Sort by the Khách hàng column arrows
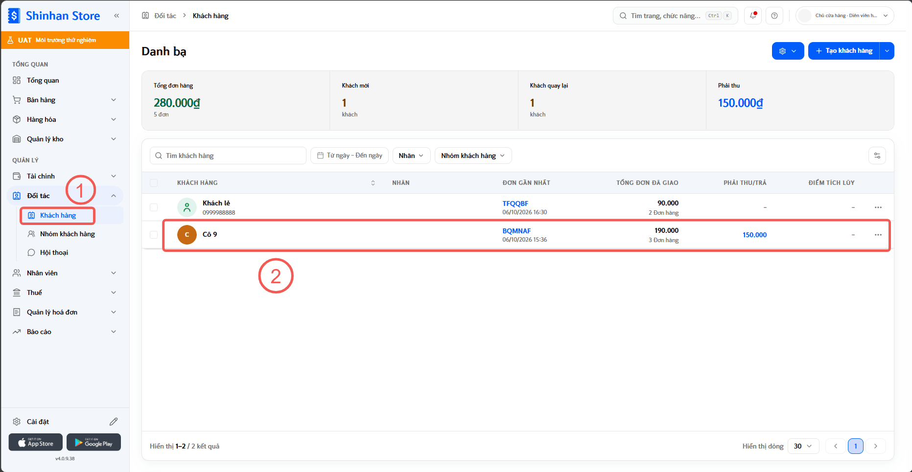 (x=373, y=183)
